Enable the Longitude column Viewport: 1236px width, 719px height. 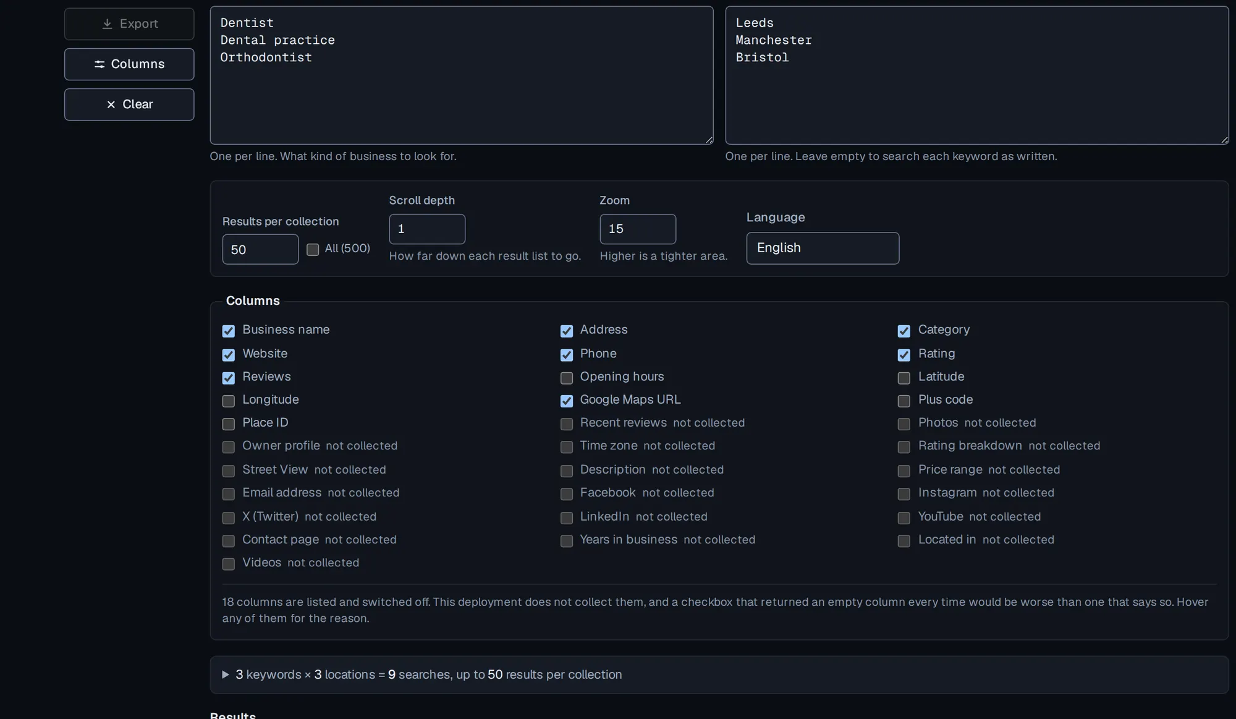click(x=229, y=401)
